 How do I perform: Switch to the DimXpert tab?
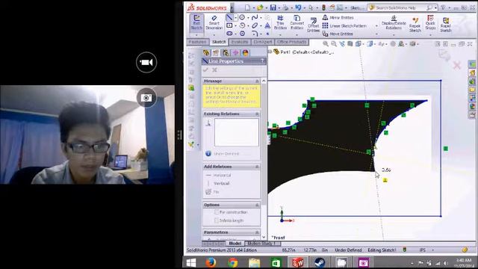[262, 42]
